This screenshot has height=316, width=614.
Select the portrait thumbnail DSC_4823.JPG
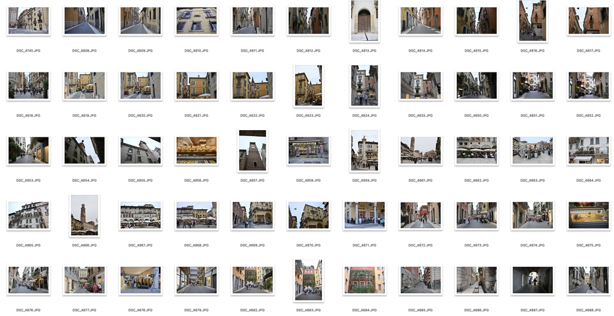pos(308,85)
